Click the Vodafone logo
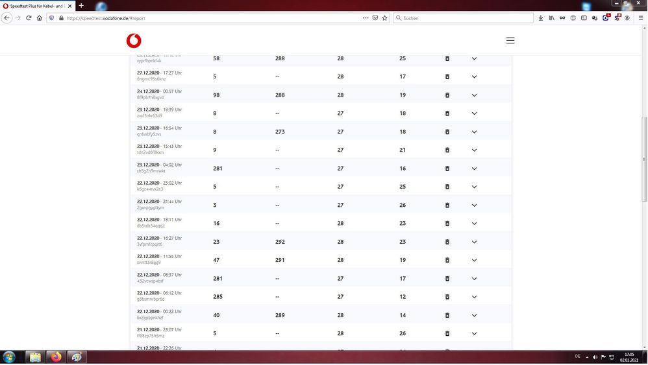Screen dimensions: 648x365 (134, 41)
